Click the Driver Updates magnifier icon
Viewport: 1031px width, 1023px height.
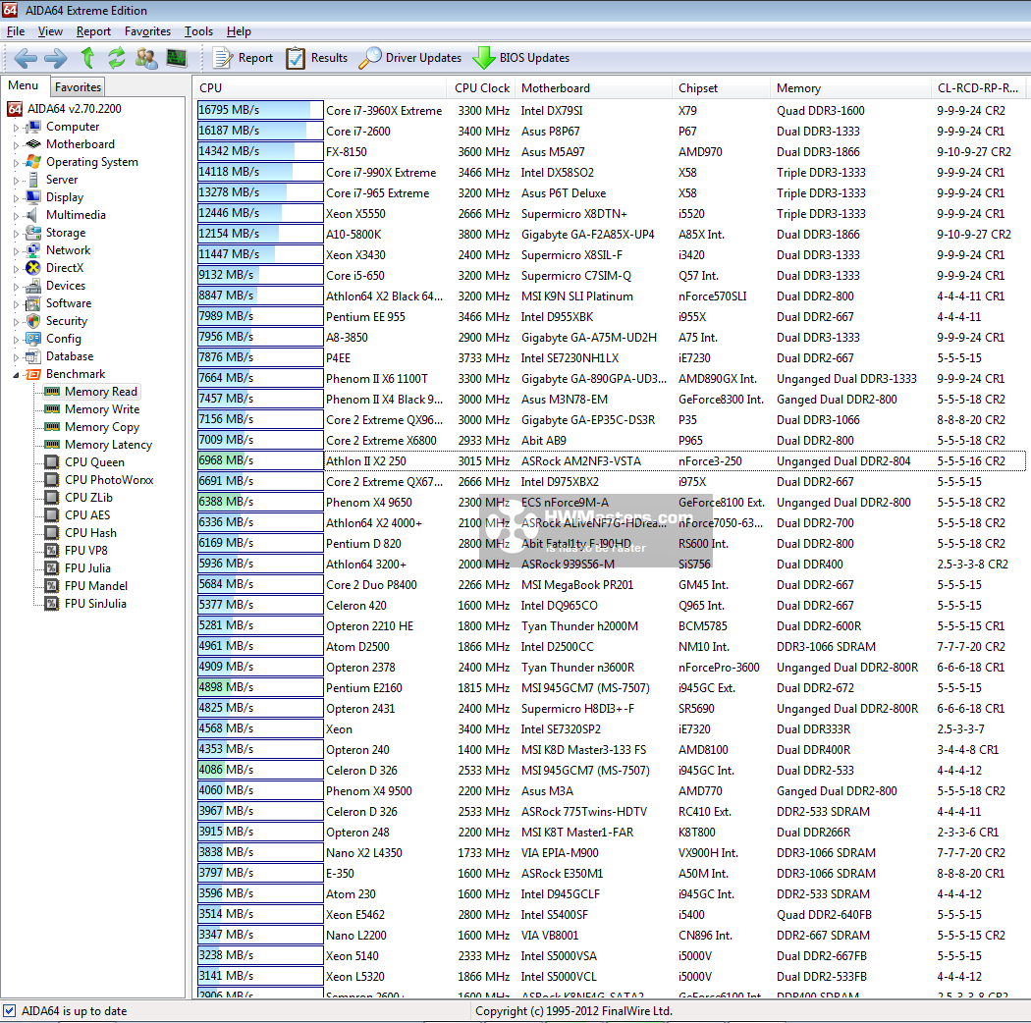369,58
